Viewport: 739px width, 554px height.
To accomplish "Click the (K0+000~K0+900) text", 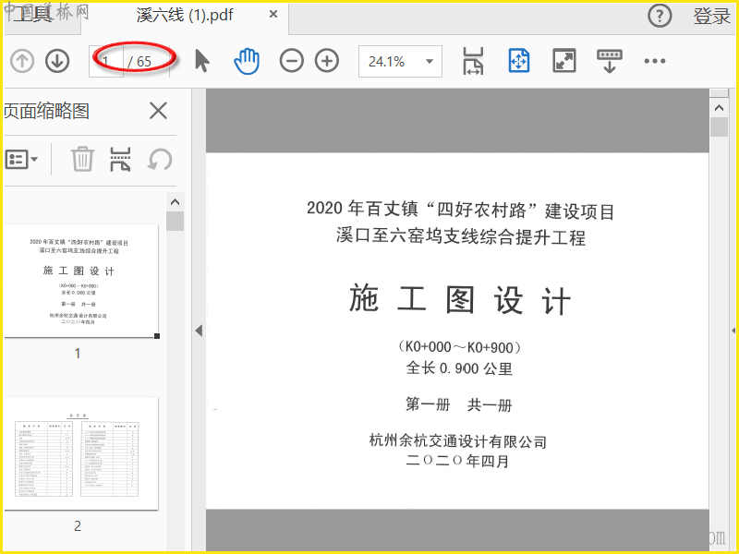I will (x=459, y=347).
